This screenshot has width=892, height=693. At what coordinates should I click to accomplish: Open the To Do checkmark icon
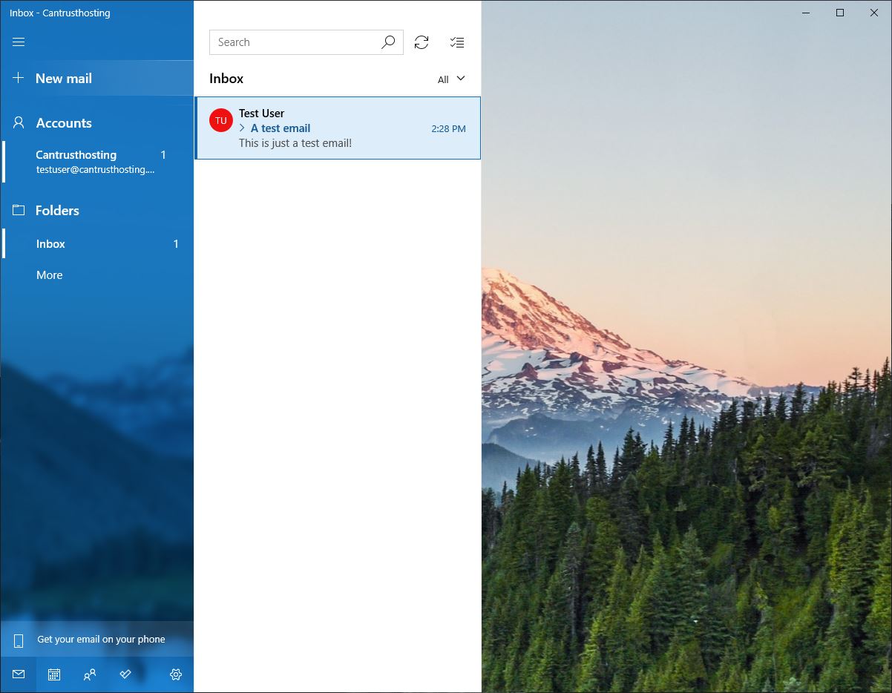click(125, 674)
